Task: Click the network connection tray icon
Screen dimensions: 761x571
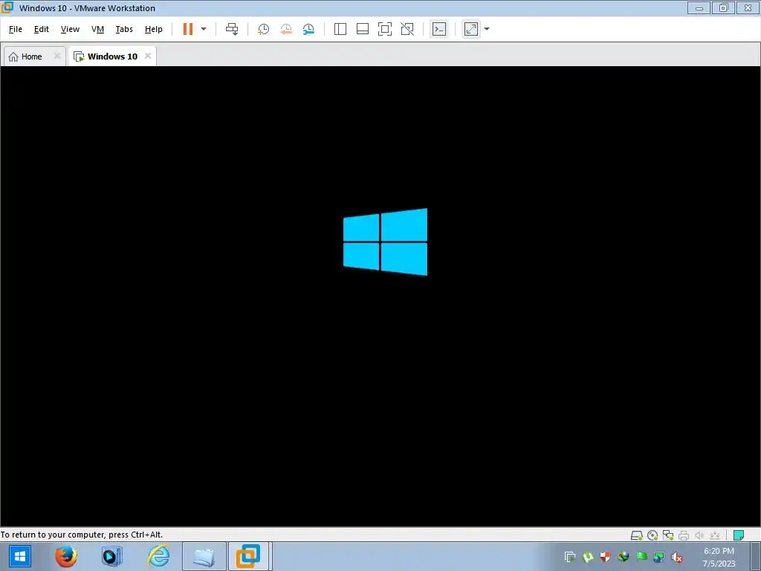Action: point(658,557)
